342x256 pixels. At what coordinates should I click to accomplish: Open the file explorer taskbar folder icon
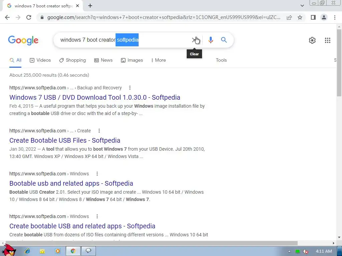tap(42, 251)
